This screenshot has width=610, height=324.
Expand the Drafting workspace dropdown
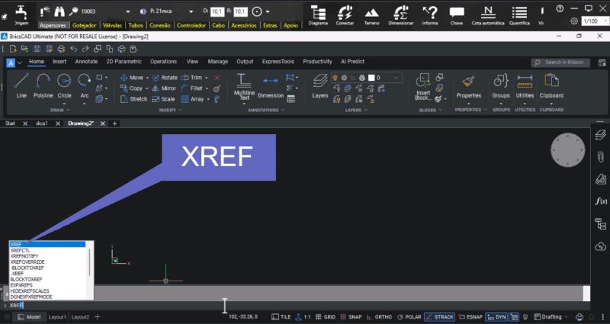tap(551, 316)
